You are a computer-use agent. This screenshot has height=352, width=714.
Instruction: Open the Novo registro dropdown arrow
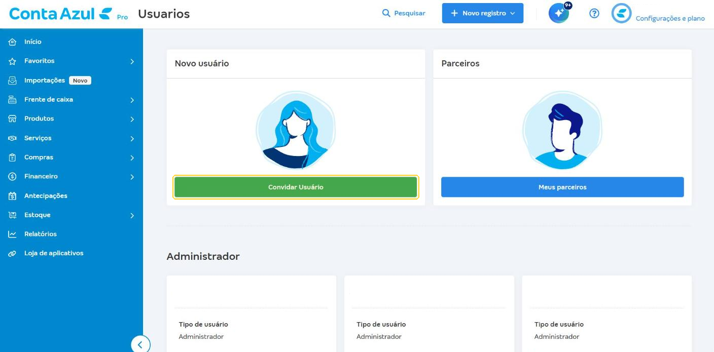tap(513, 14)
